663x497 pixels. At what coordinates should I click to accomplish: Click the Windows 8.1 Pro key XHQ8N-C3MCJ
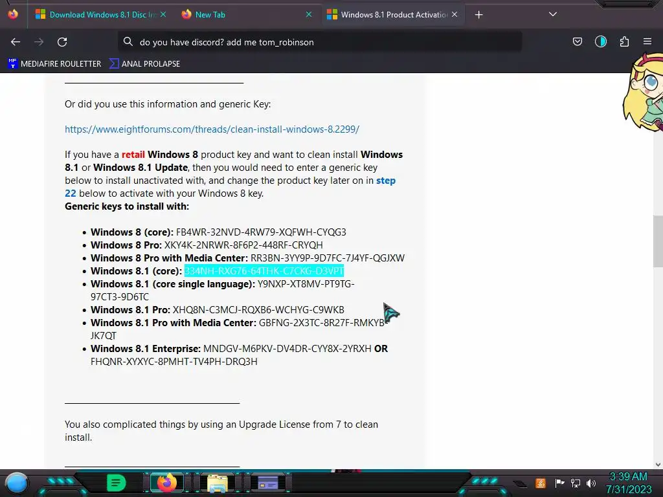click(x=258, y=310)
